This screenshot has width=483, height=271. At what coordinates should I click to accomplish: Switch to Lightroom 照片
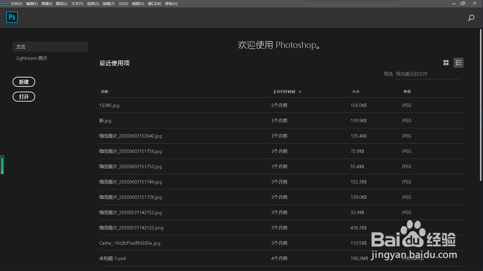[32, 58]
